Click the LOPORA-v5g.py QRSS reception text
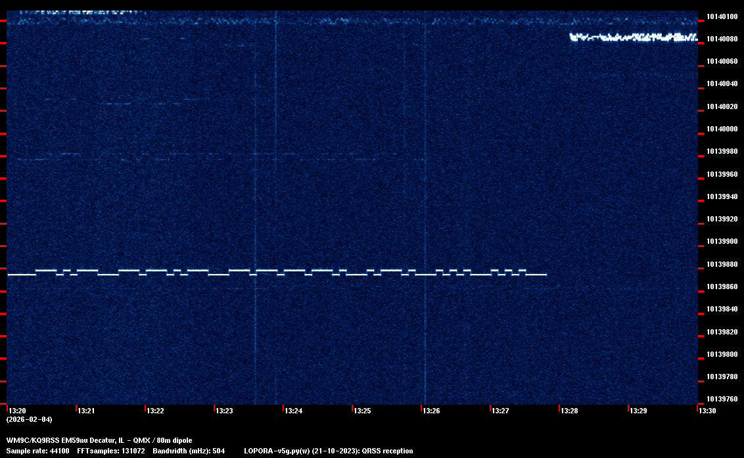 (328, 451)
